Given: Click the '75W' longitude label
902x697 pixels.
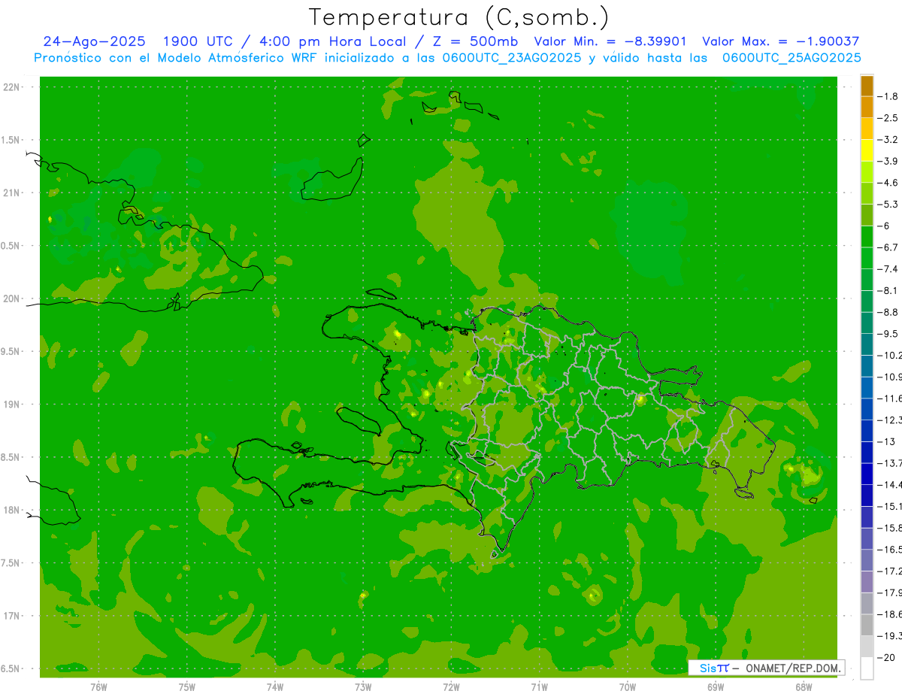Looking at the screenshot, I should (x=187, y=686).
